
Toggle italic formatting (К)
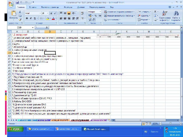[x=31, y=18]
